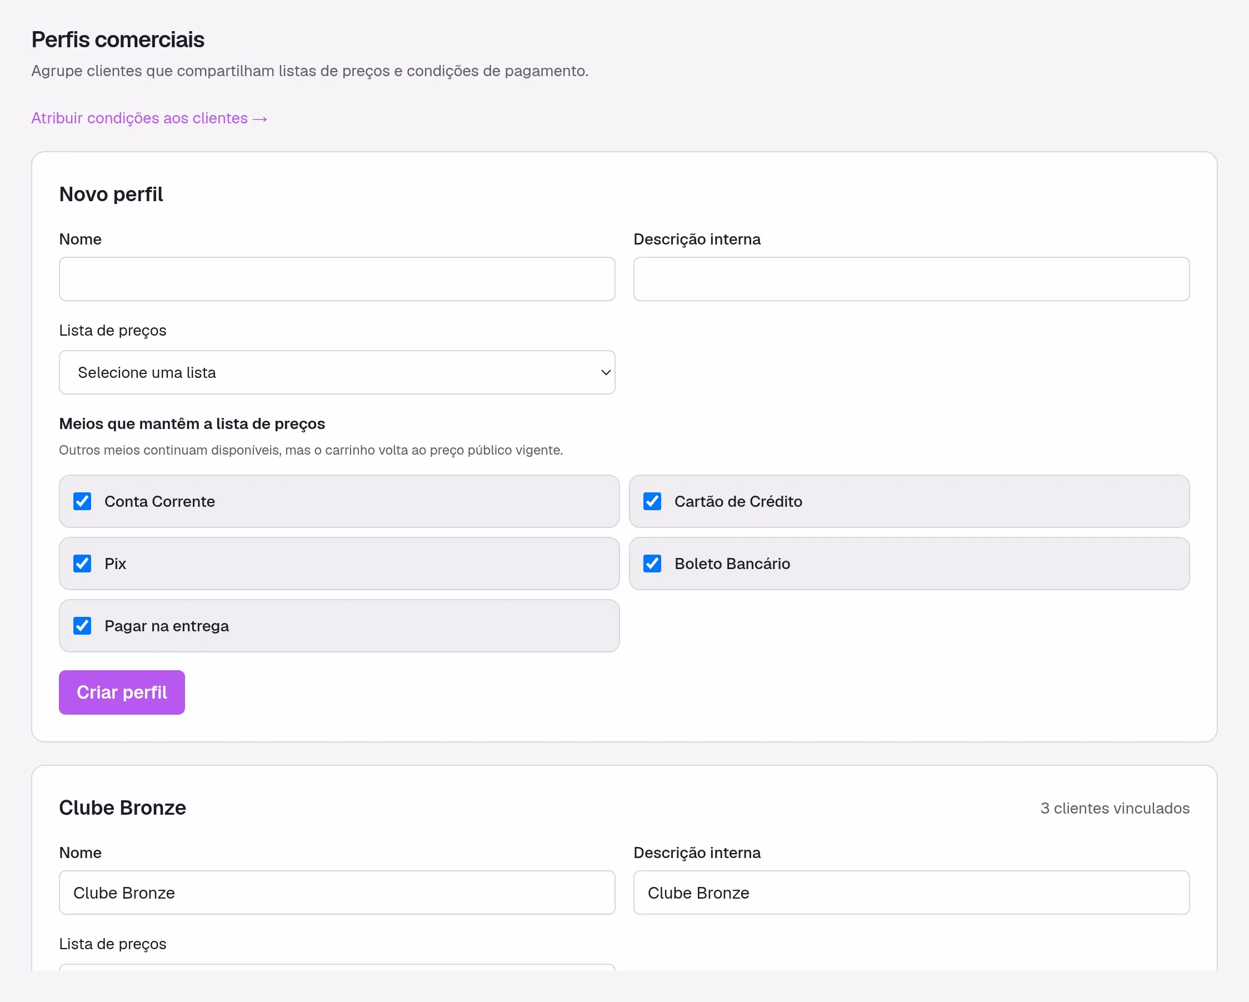This screenshot has height=1002, width=1249.
Task: Click the Clube Bronze card heading
Action: (123, 808)
